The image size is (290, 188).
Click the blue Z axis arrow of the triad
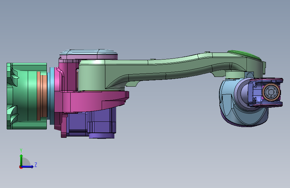tap(28, 167)
